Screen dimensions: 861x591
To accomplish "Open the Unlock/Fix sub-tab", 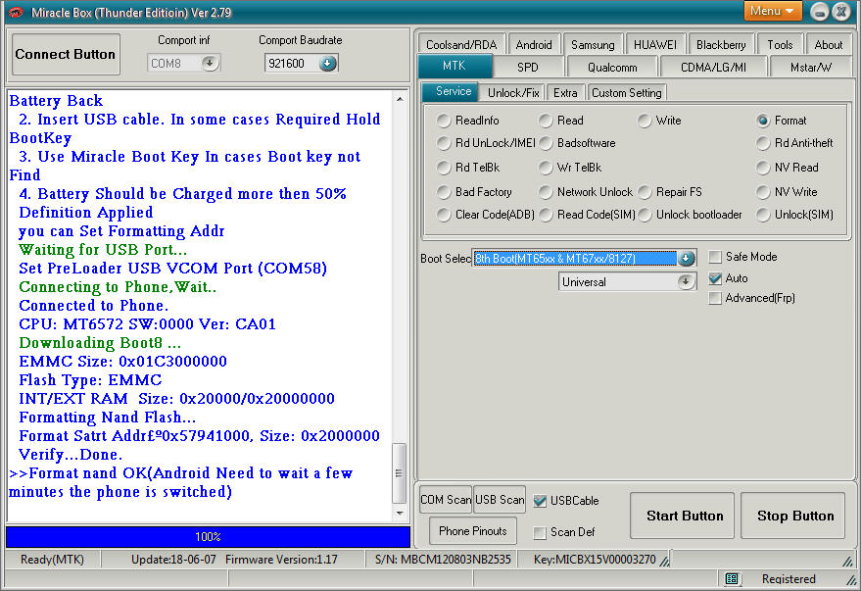I will click(513, 93).
